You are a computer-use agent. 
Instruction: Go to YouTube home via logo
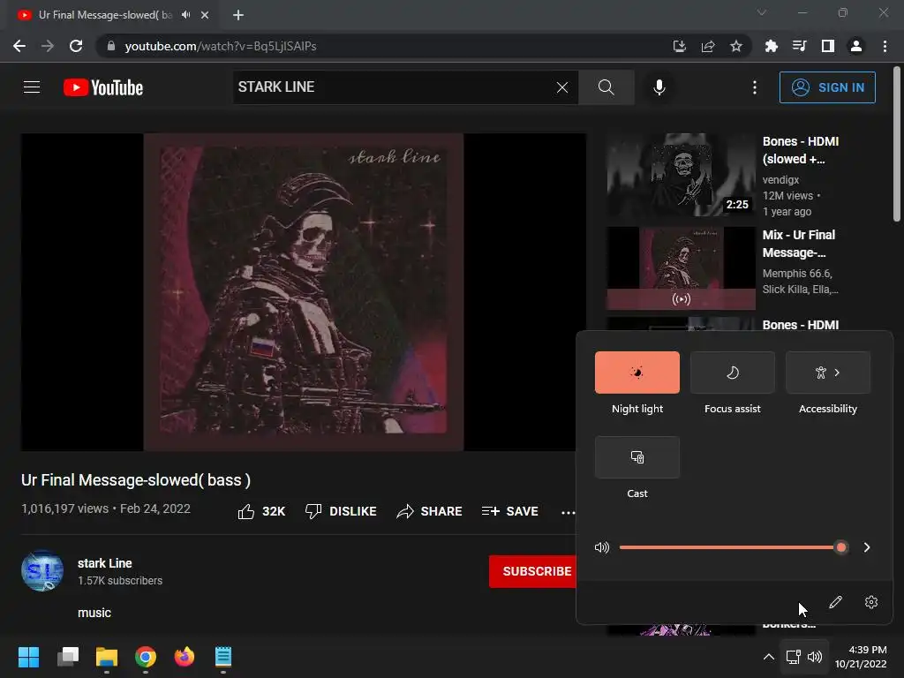click(103, 87)
